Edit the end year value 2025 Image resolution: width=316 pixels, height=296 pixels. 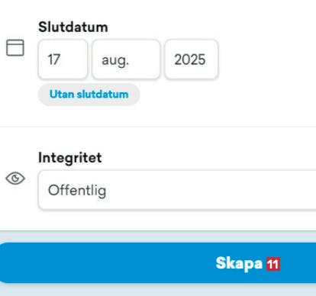click(x=192, y=60)
